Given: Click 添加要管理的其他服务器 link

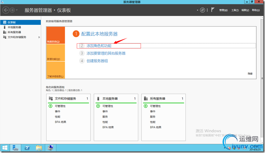Looking at the screenshot, I should click(x=106, y=53).
